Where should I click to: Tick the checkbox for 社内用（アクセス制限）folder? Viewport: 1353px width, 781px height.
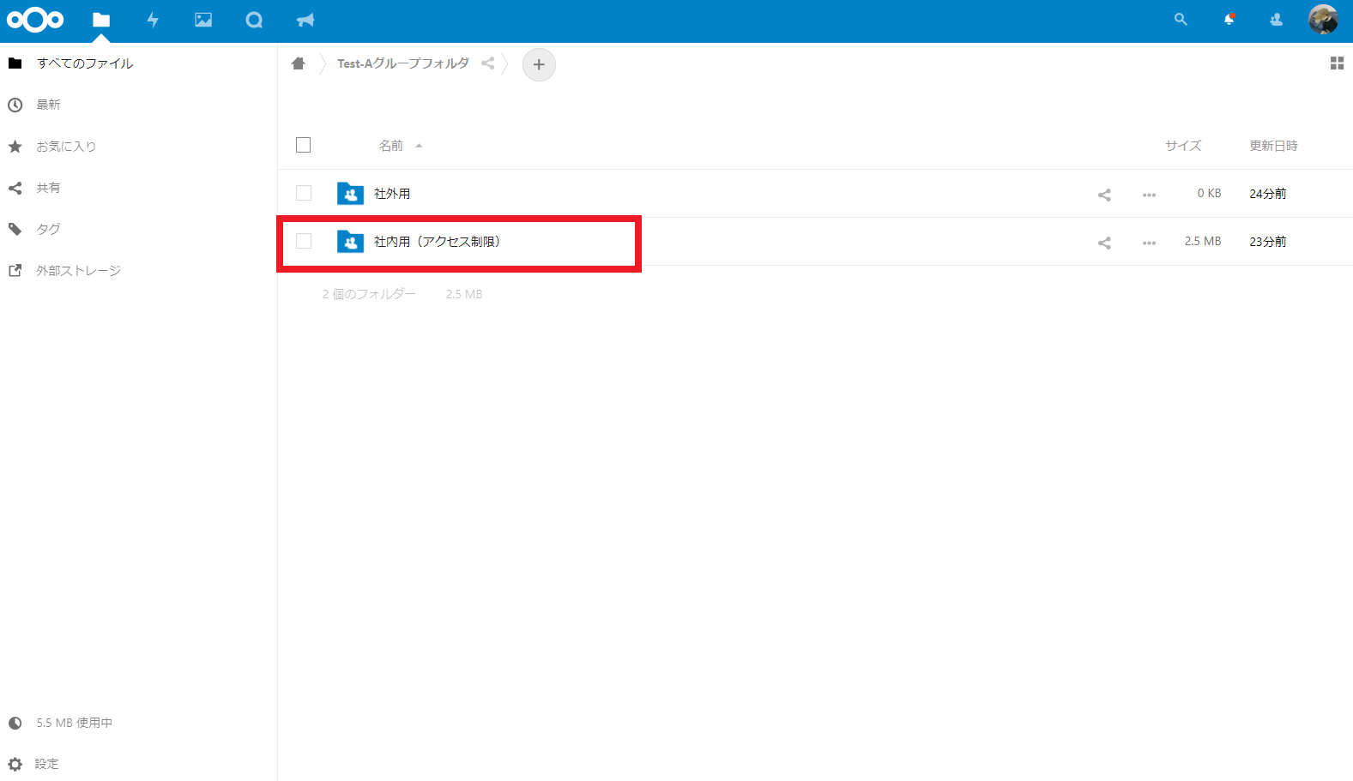[304, 241]
